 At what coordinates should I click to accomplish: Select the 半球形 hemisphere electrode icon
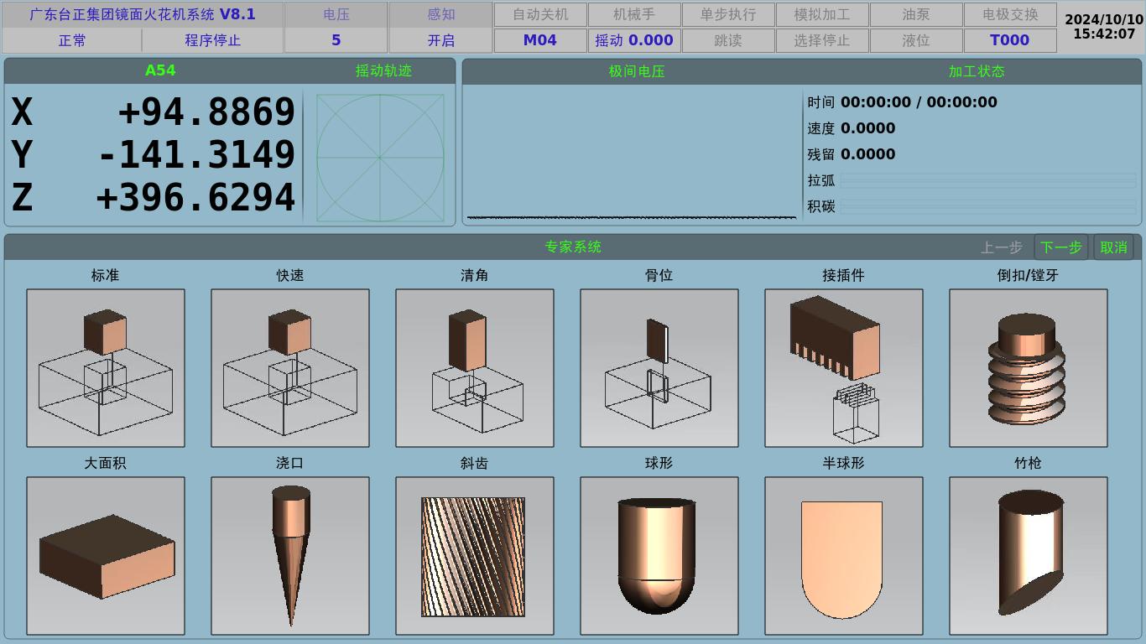tap(844, 556)
